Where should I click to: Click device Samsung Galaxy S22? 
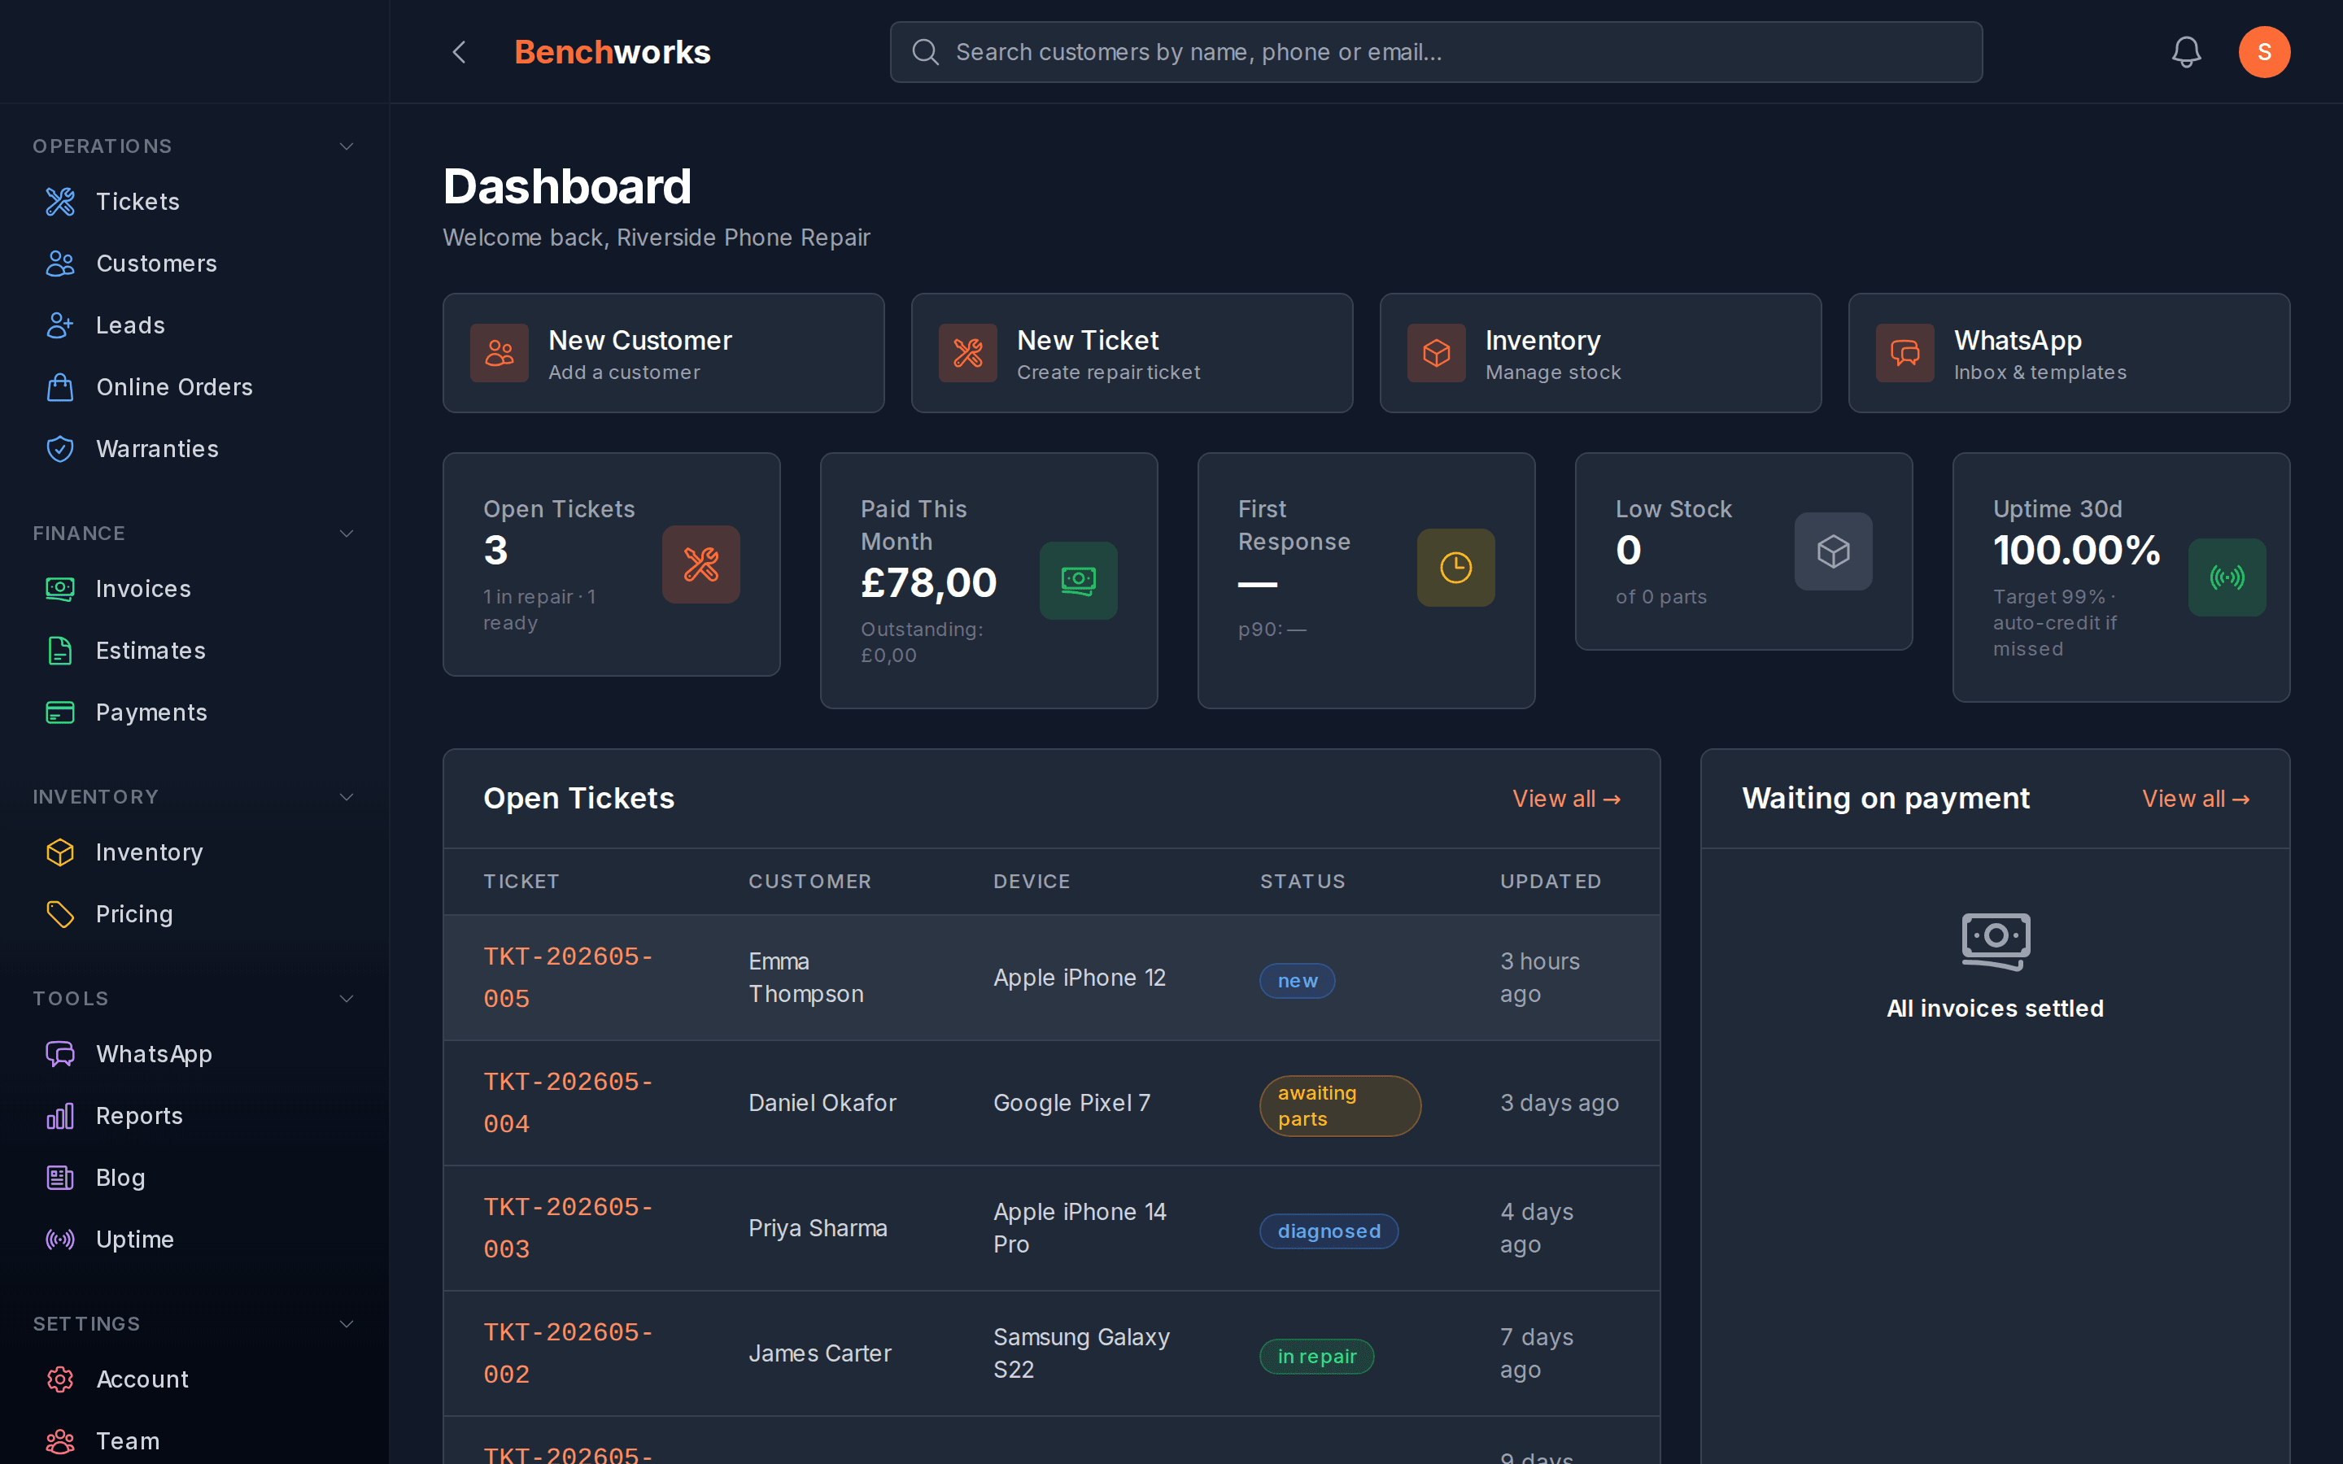pos(1081,1353)
